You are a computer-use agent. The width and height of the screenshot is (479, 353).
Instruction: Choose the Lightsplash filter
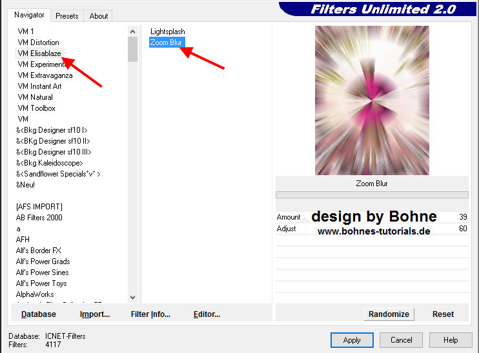click(167, 32)
